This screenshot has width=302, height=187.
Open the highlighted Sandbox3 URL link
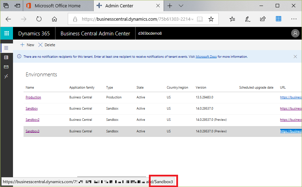(291, 131)
